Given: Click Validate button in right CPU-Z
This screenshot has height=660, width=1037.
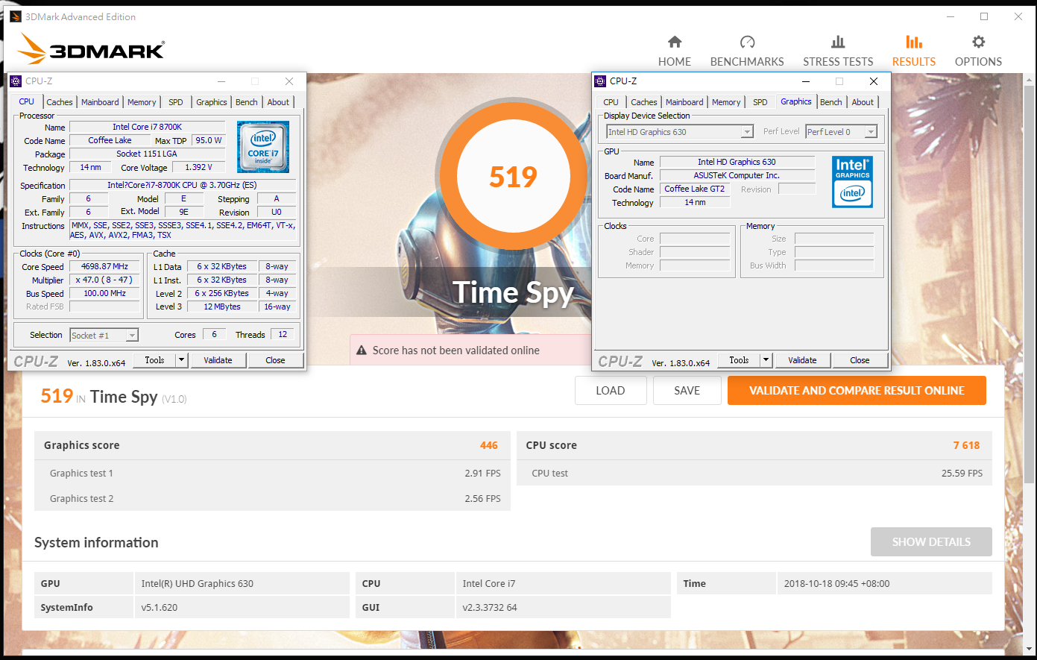Looking at the screenshot, I should (x=802, y=360).
